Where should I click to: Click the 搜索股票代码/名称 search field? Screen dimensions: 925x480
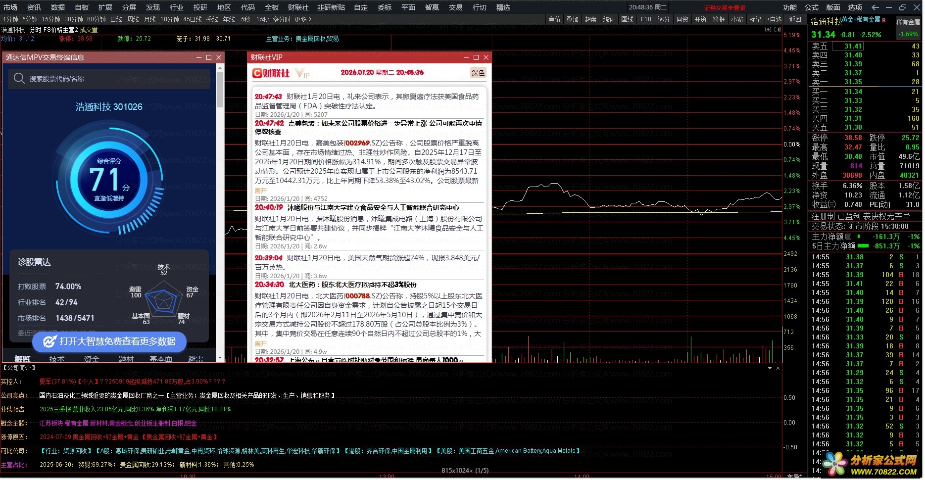[114, 79]
